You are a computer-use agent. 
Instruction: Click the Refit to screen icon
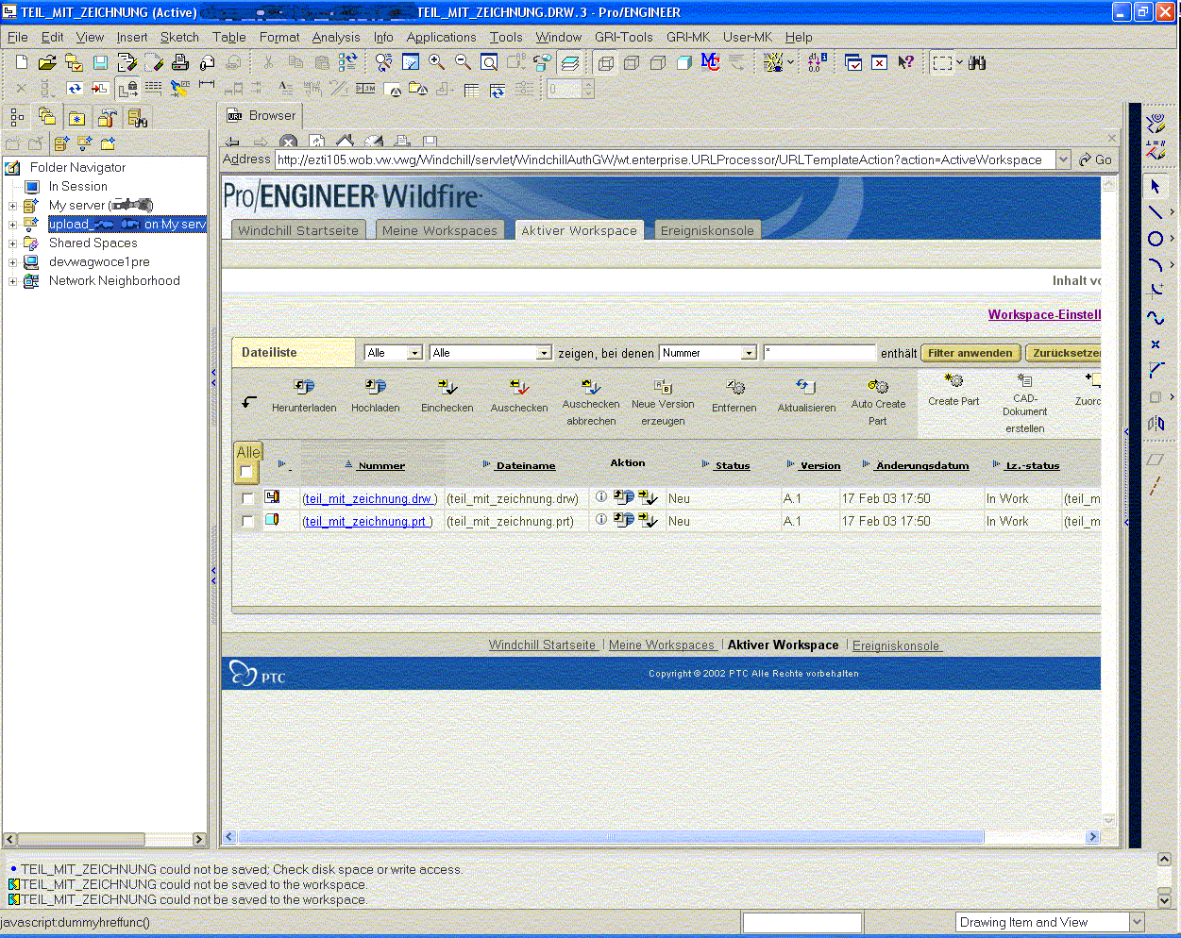[x=489, y=62]
